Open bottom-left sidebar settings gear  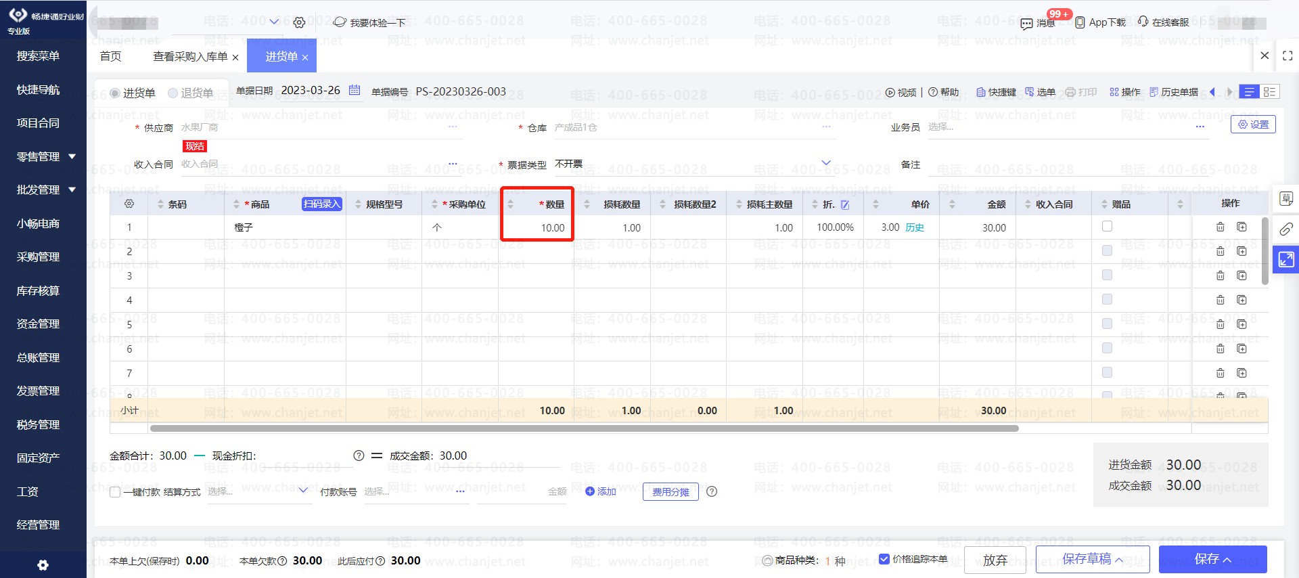click(x=43, y=565)
